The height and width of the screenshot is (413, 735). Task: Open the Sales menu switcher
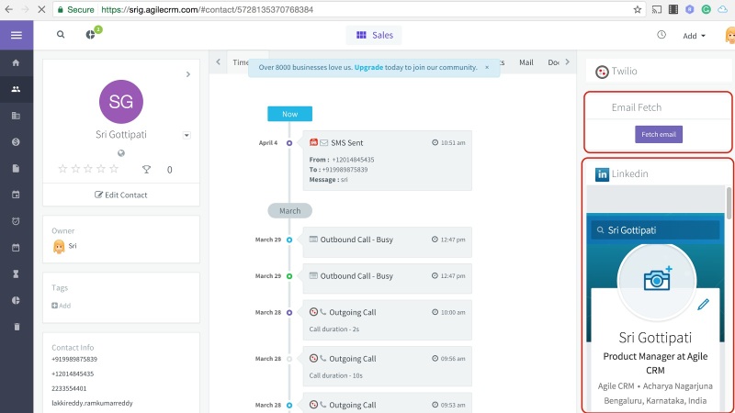click(x=374, y=35)
